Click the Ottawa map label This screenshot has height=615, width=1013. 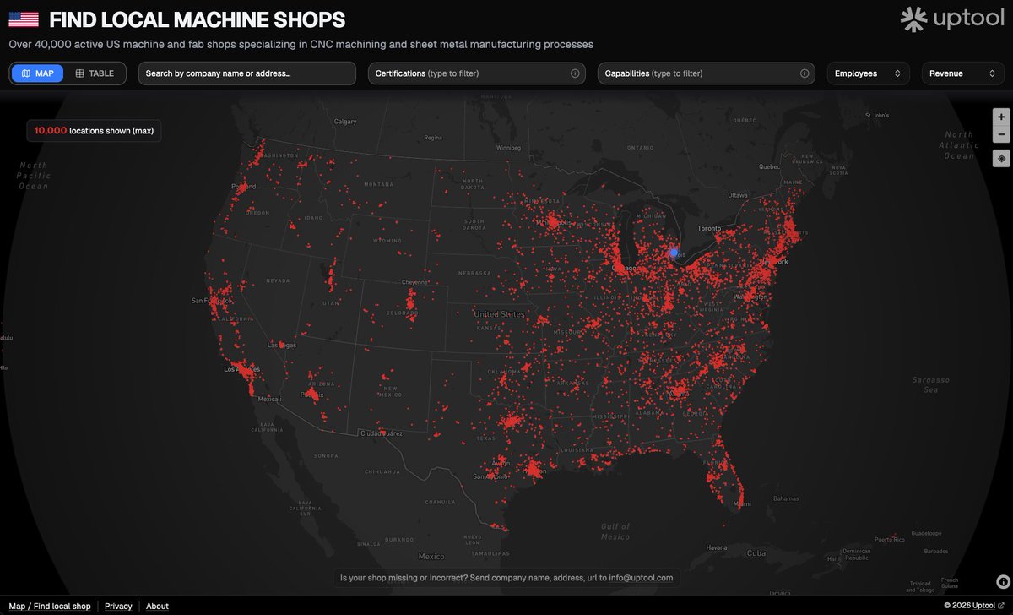tap(738, 195)
